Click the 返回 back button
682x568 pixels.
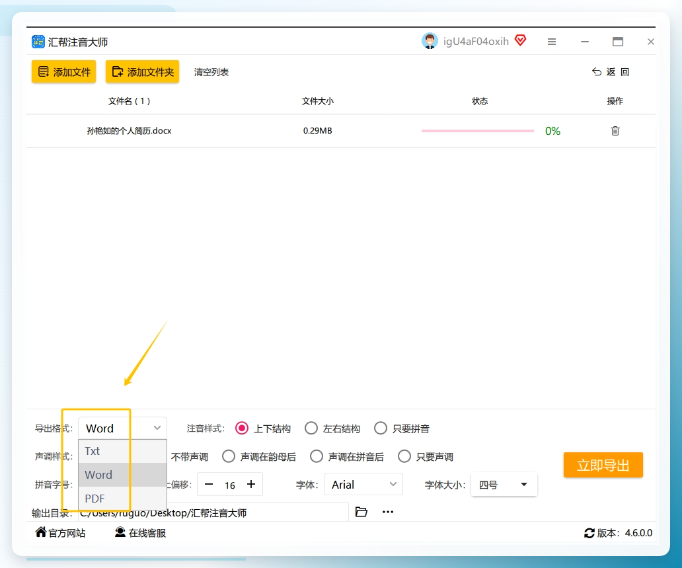[610, 72]
